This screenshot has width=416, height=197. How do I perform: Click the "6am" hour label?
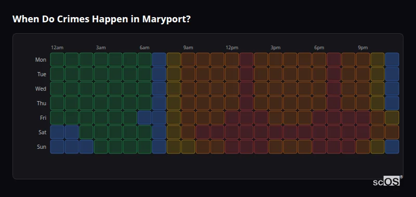click(145, 48)
